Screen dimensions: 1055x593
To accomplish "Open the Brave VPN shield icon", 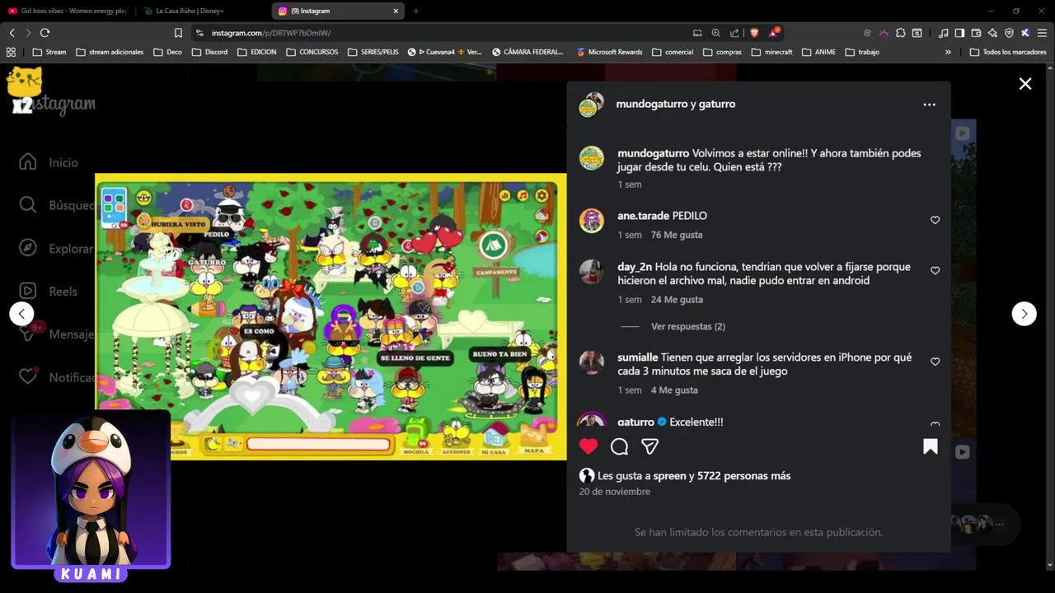I will pyautogui.click(x=1009, y=33).
